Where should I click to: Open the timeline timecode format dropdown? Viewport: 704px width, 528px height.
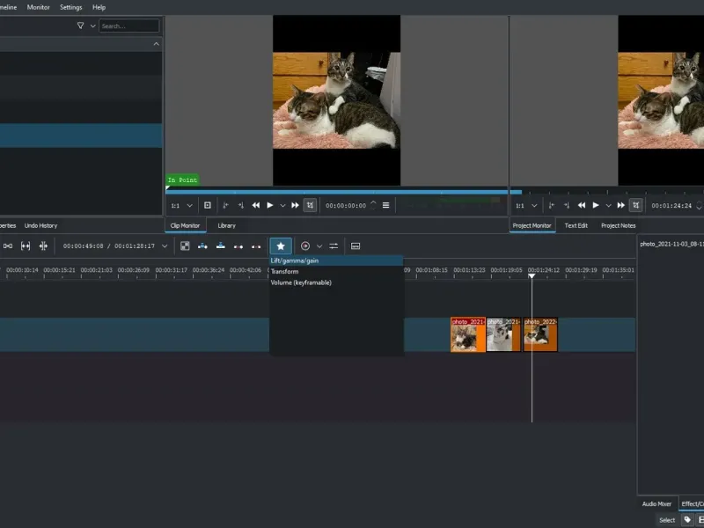pyautogui.click(x=165, y=246)
